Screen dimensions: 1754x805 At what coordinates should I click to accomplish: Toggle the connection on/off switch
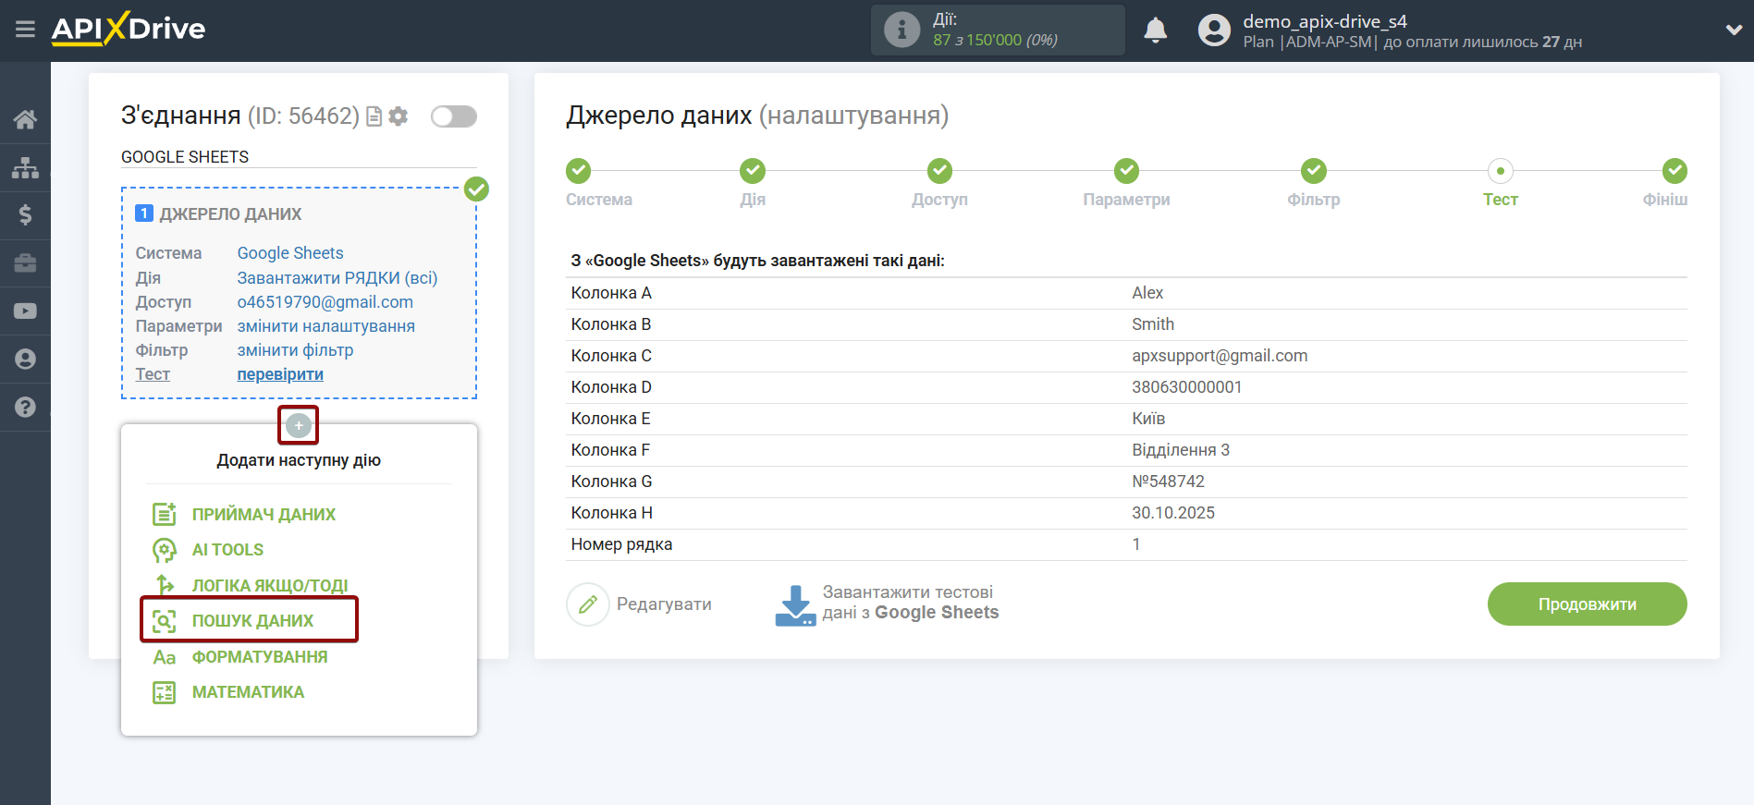(x=453, y=116)
